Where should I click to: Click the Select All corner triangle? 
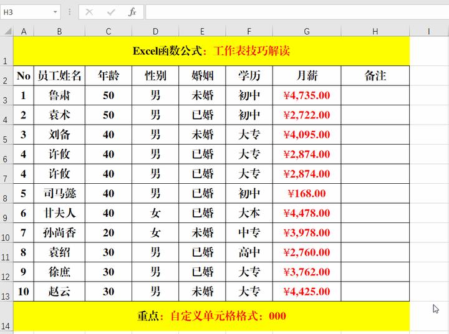pos(8,31)
